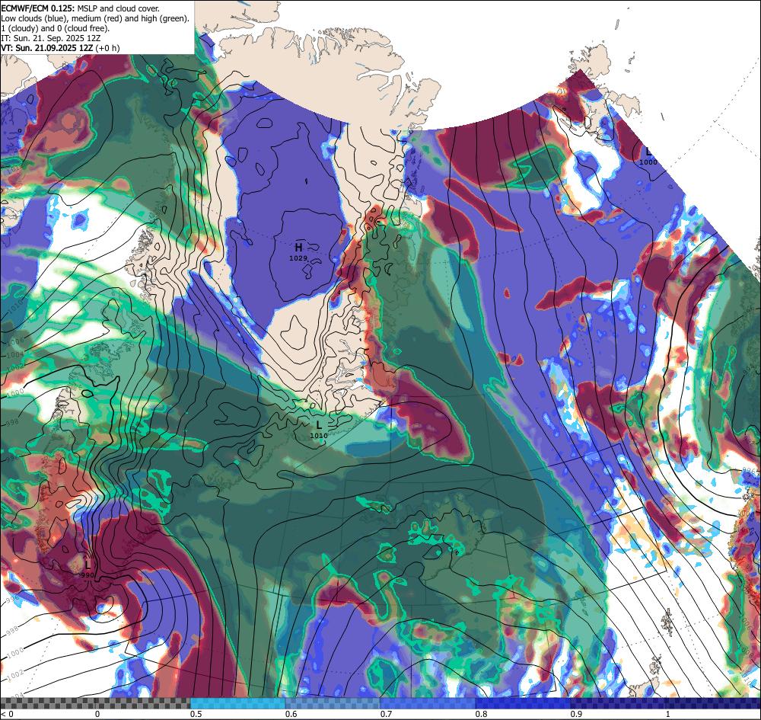761x720 pixels.
Task: Click the 0.9–1 navy colorbar segment
Action: [x=618, y=703]
